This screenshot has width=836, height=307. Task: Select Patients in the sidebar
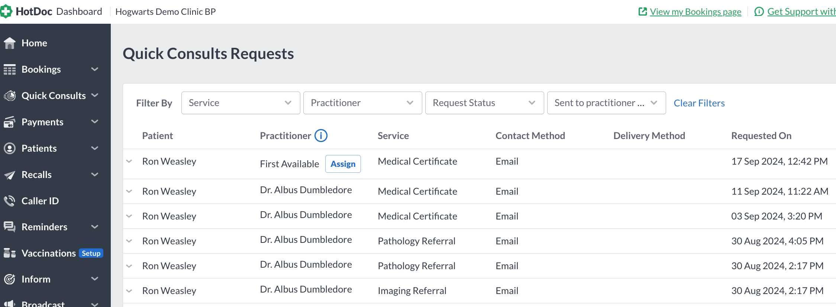[x=39, y=148]
